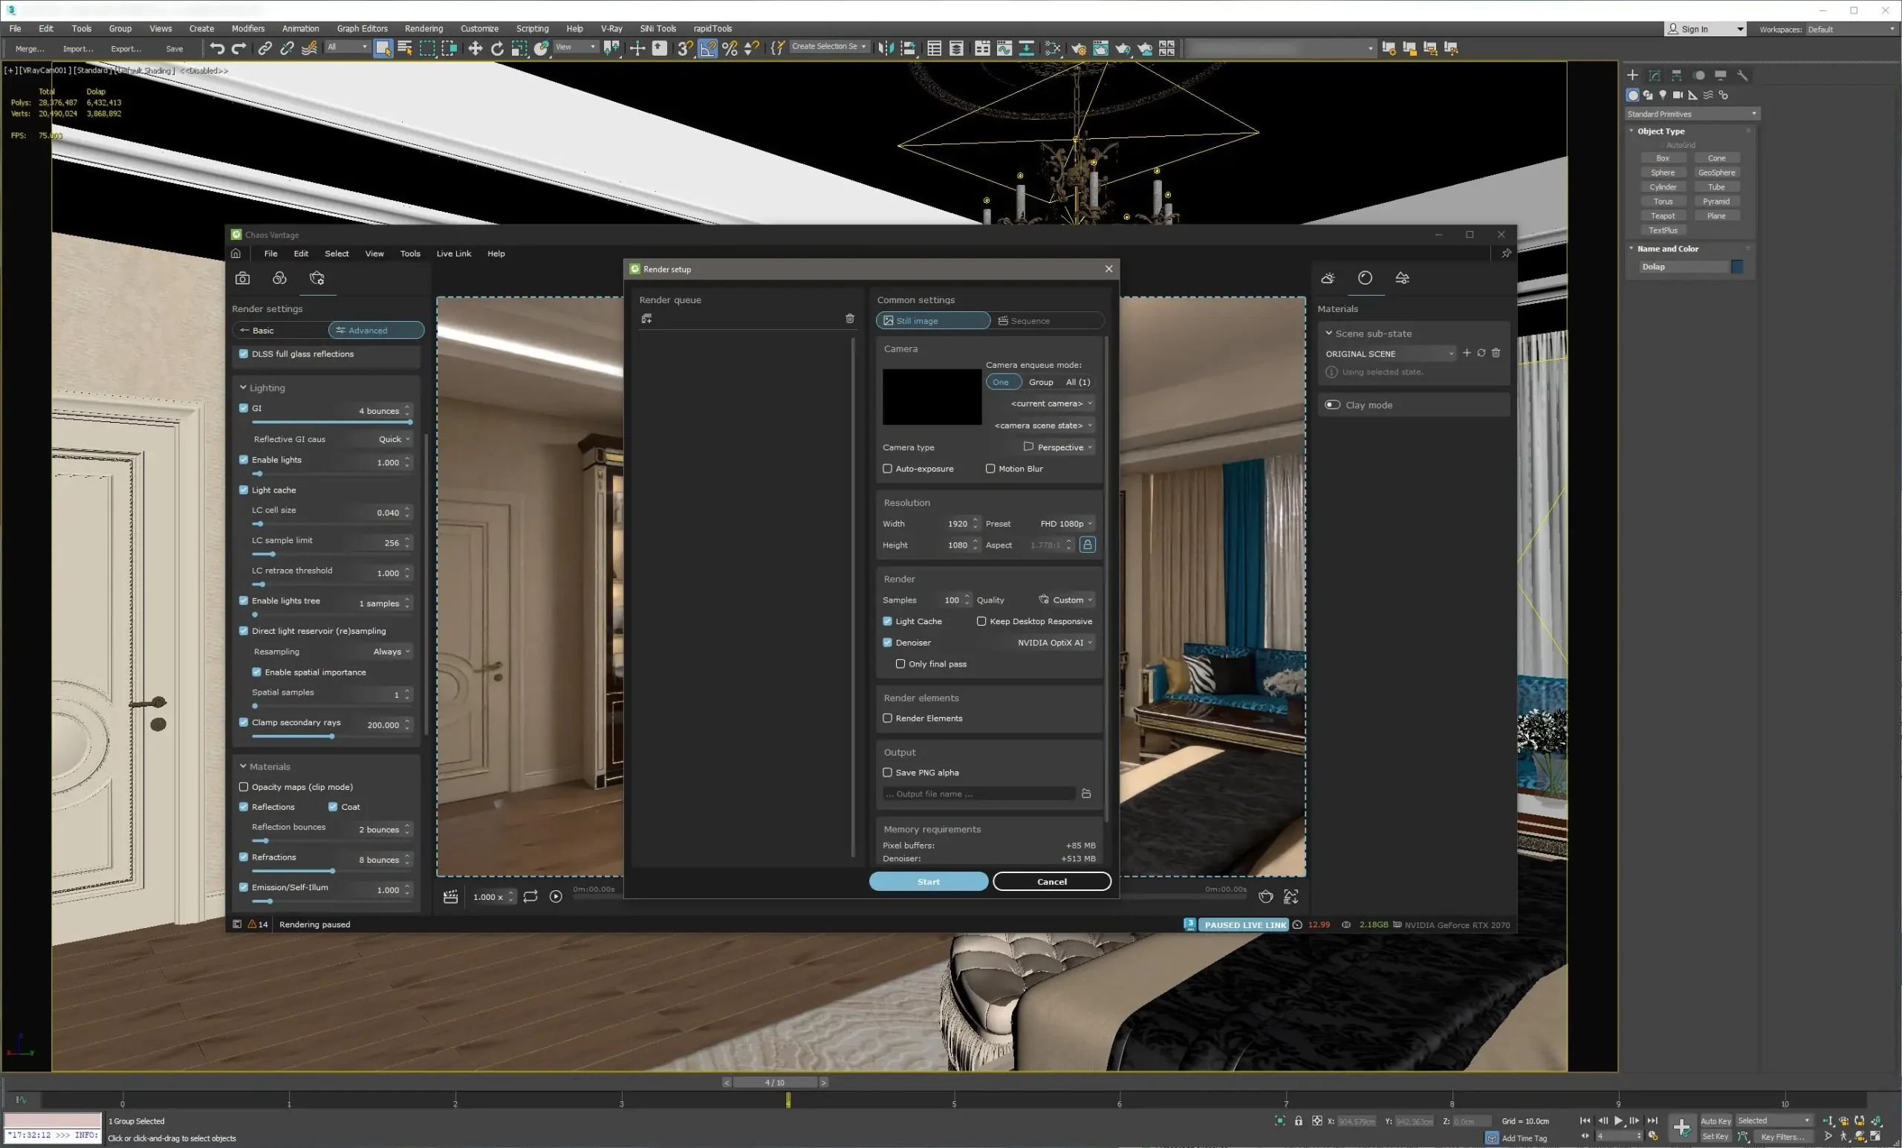Click the Vantage home icon
This screenshot has height=1148, width=1902.
pyautogui.click(x=236, y=253)
